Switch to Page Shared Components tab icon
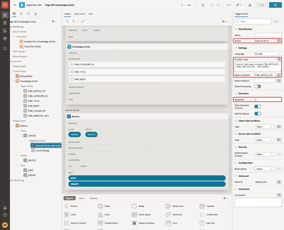The height and width of the screenshot is (230, 284). point(35,14)
